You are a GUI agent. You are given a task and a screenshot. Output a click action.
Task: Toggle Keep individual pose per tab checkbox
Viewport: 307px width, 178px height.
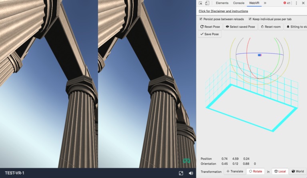(250, 19)
